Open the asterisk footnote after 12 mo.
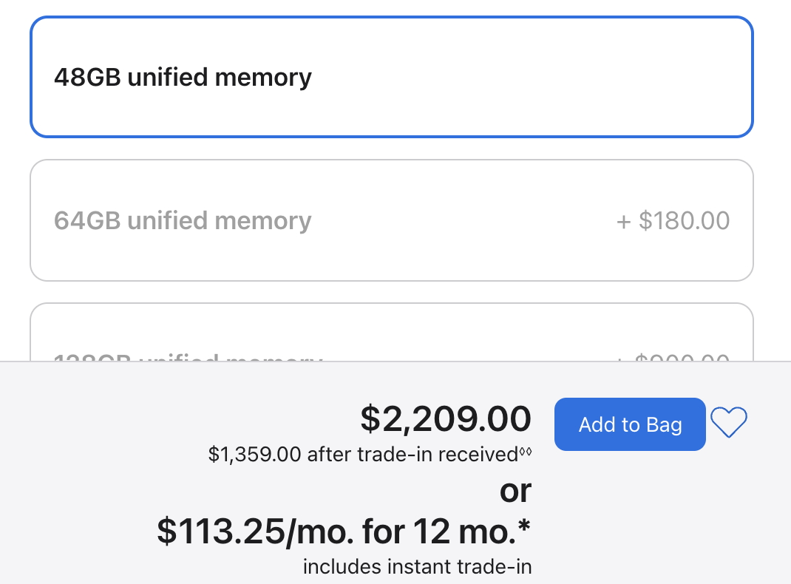Screen dimensions: 791x584 coord(524,526)
